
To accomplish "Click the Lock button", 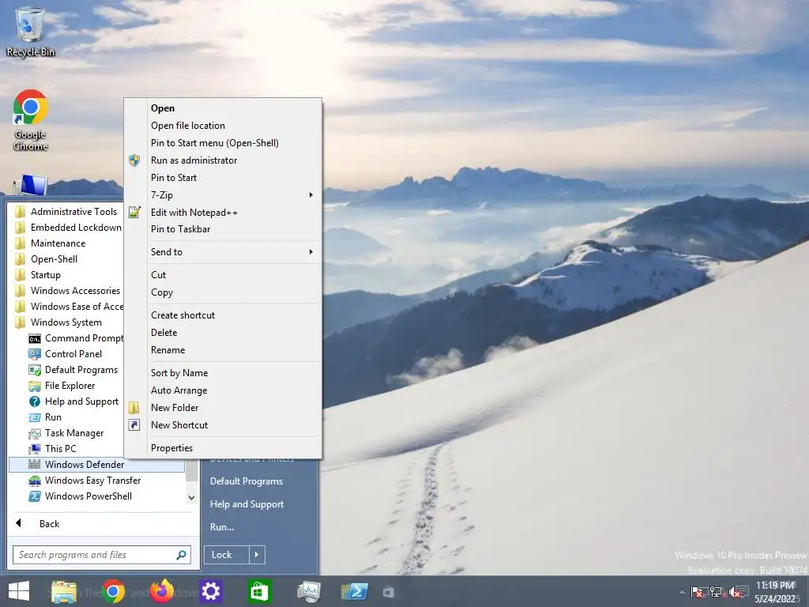I will tap(227, 555).
